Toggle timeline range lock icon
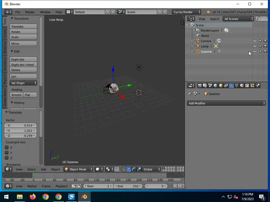Screen dimensions: 270x202 pyautogui.click(x=79, y=186)
